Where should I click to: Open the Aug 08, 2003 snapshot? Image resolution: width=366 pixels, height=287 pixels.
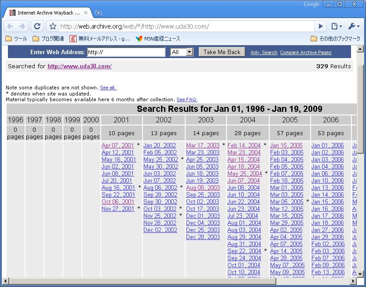pyautogui.click(x=203, y=188)
